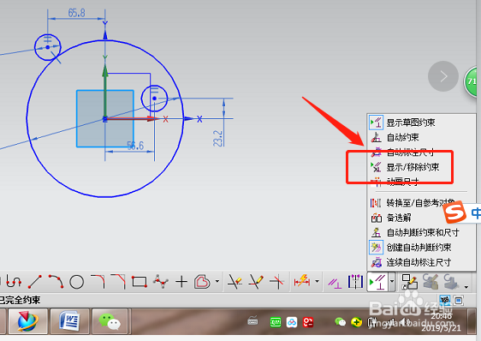Click the constraint circle marker near rectangle
The image size is (481, 341).
coord(154,99)
